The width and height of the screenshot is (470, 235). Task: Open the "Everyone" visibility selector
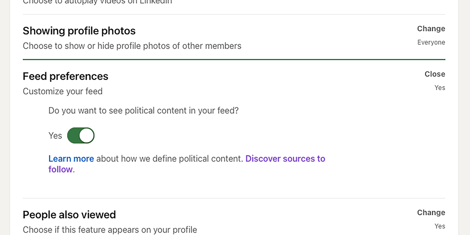(x=431, y=42)
